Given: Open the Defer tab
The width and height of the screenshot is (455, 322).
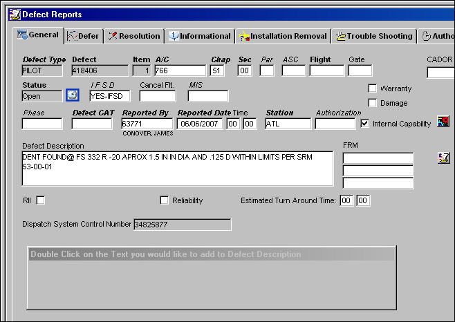Looking at the screenshot, I should point(84,36).
